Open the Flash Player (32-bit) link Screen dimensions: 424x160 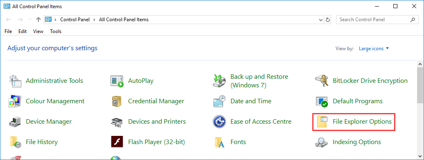click(157, 142)
